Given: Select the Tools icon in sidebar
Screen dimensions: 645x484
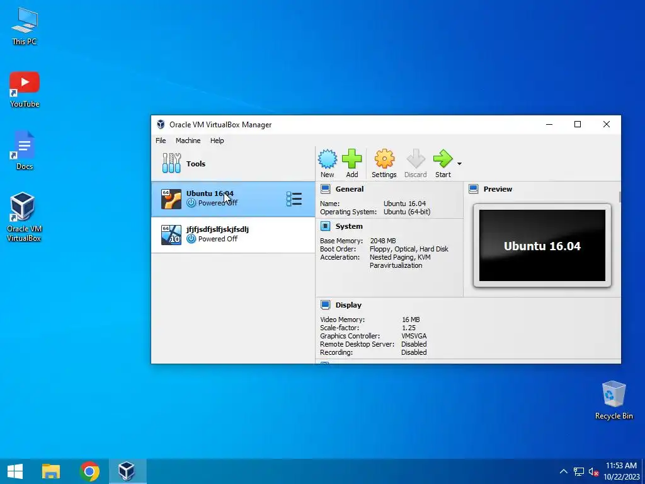Looking at the screenshot, I should 171,163.
